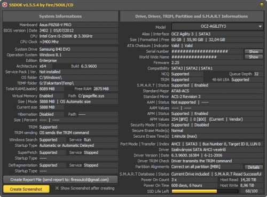267x197 pixels.
Task: Click ATA Checksum Valid | Valid
Action: pyautogui.click(x=182, y=45)
